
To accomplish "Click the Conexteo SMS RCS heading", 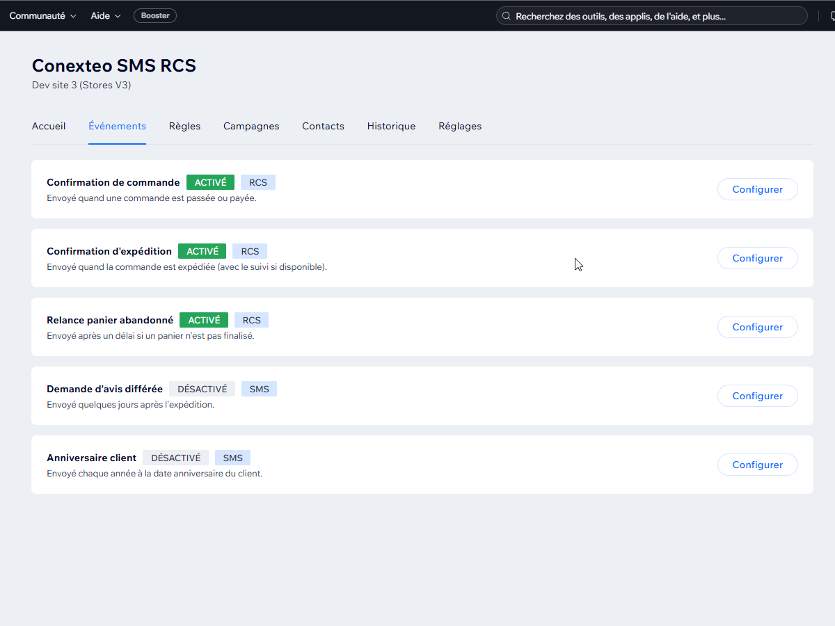I will (x=114, y=65).
